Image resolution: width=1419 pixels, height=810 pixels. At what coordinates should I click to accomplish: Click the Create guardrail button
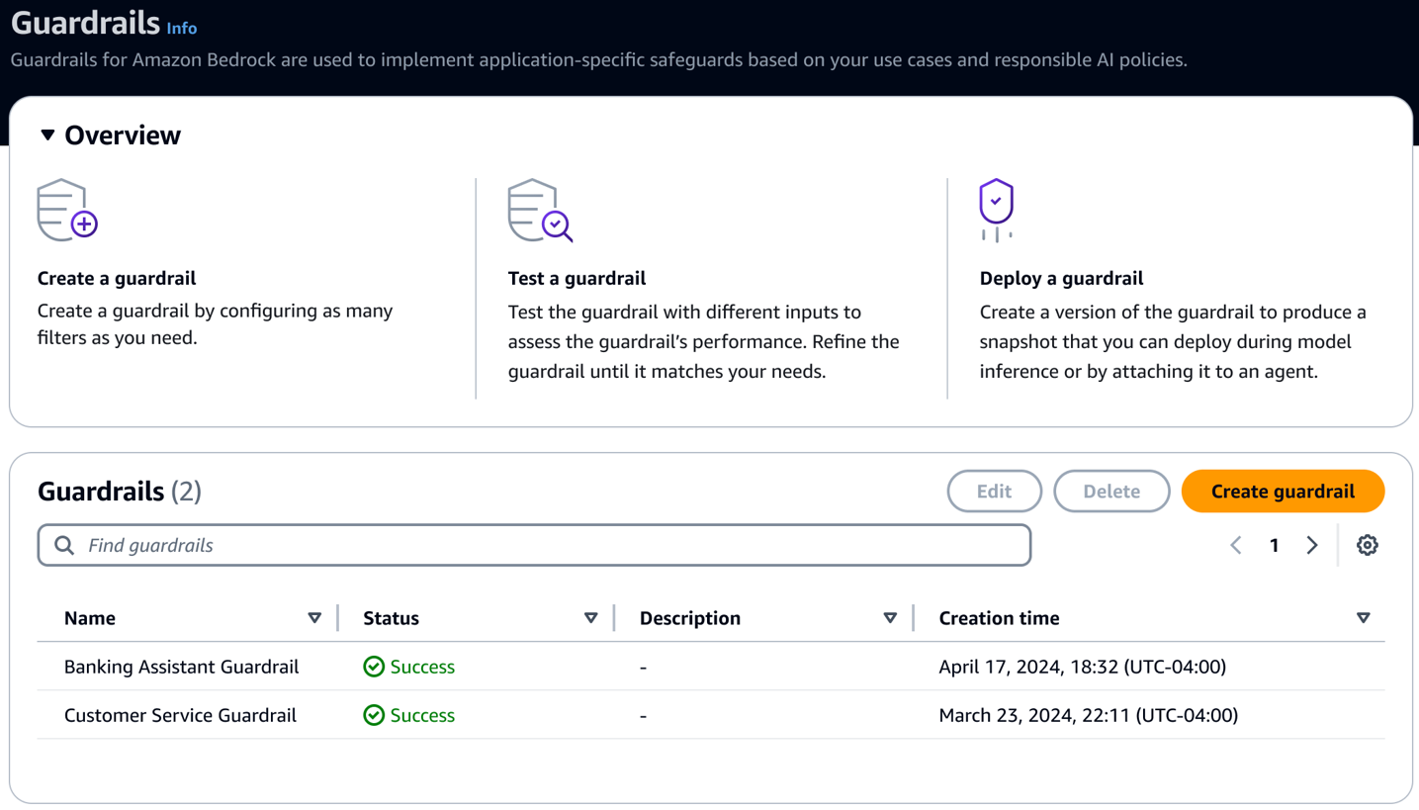point(1283,492)
